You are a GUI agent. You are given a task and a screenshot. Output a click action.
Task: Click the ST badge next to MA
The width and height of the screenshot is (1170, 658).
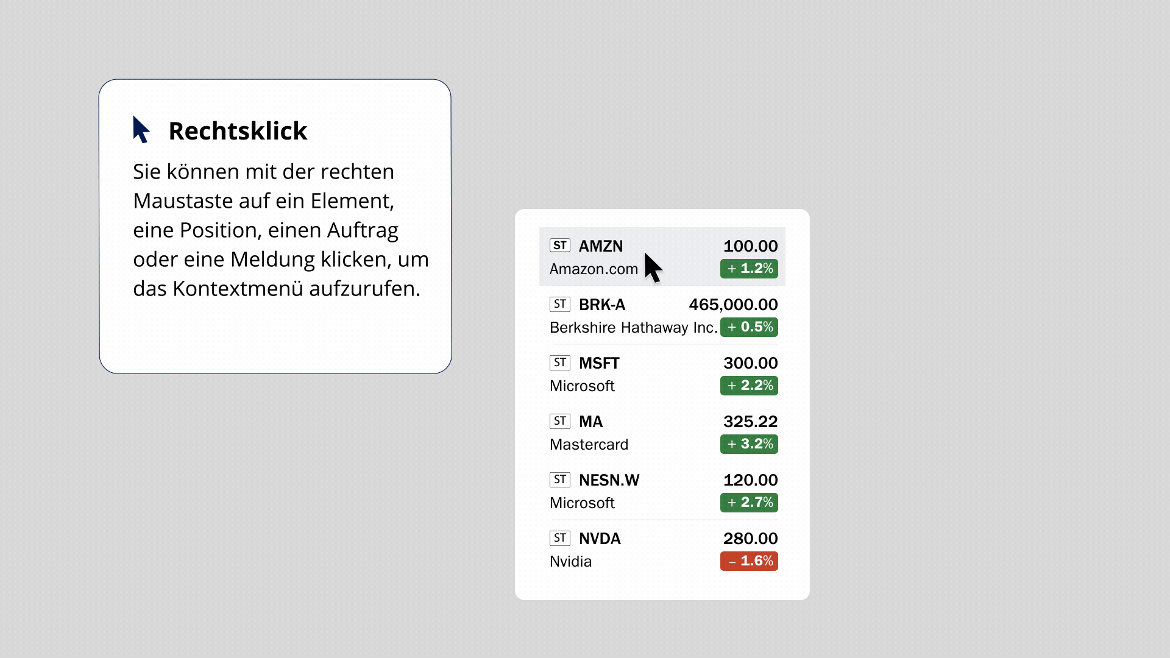pyautogui.click(x=559, y=421)
